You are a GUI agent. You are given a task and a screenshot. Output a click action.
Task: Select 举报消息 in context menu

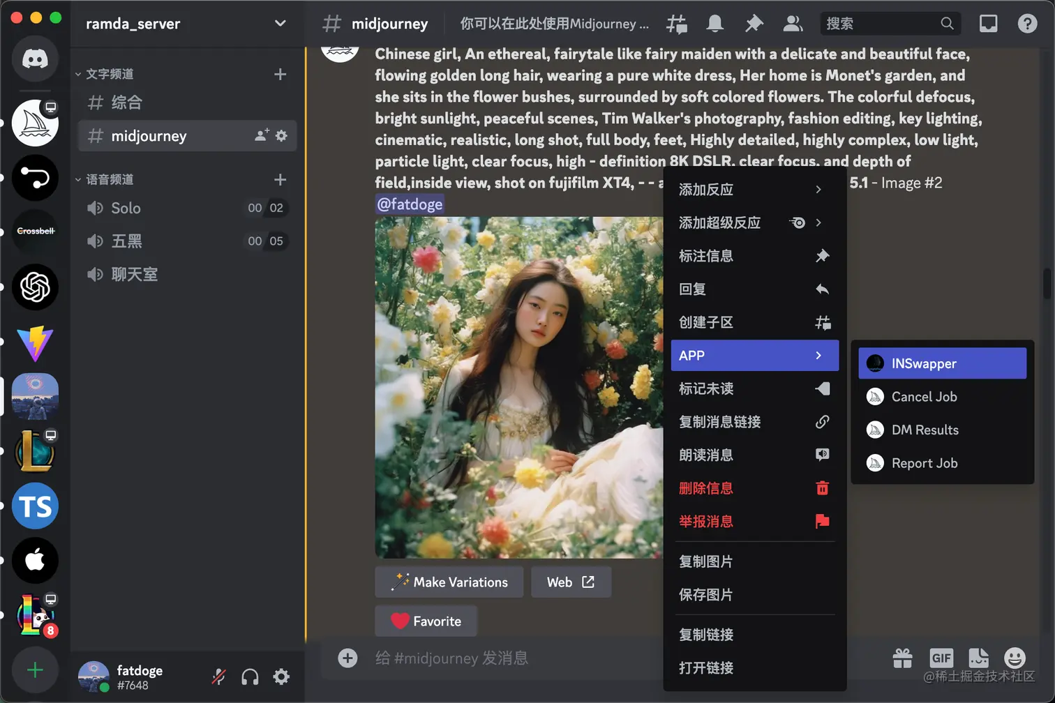click(754, 522)
